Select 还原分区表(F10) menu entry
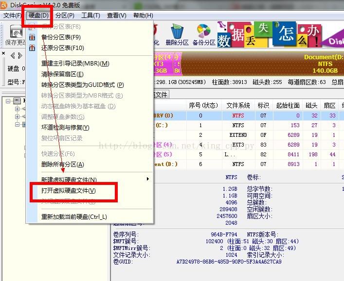Screen dimensions: 344x281 point(63,48)
